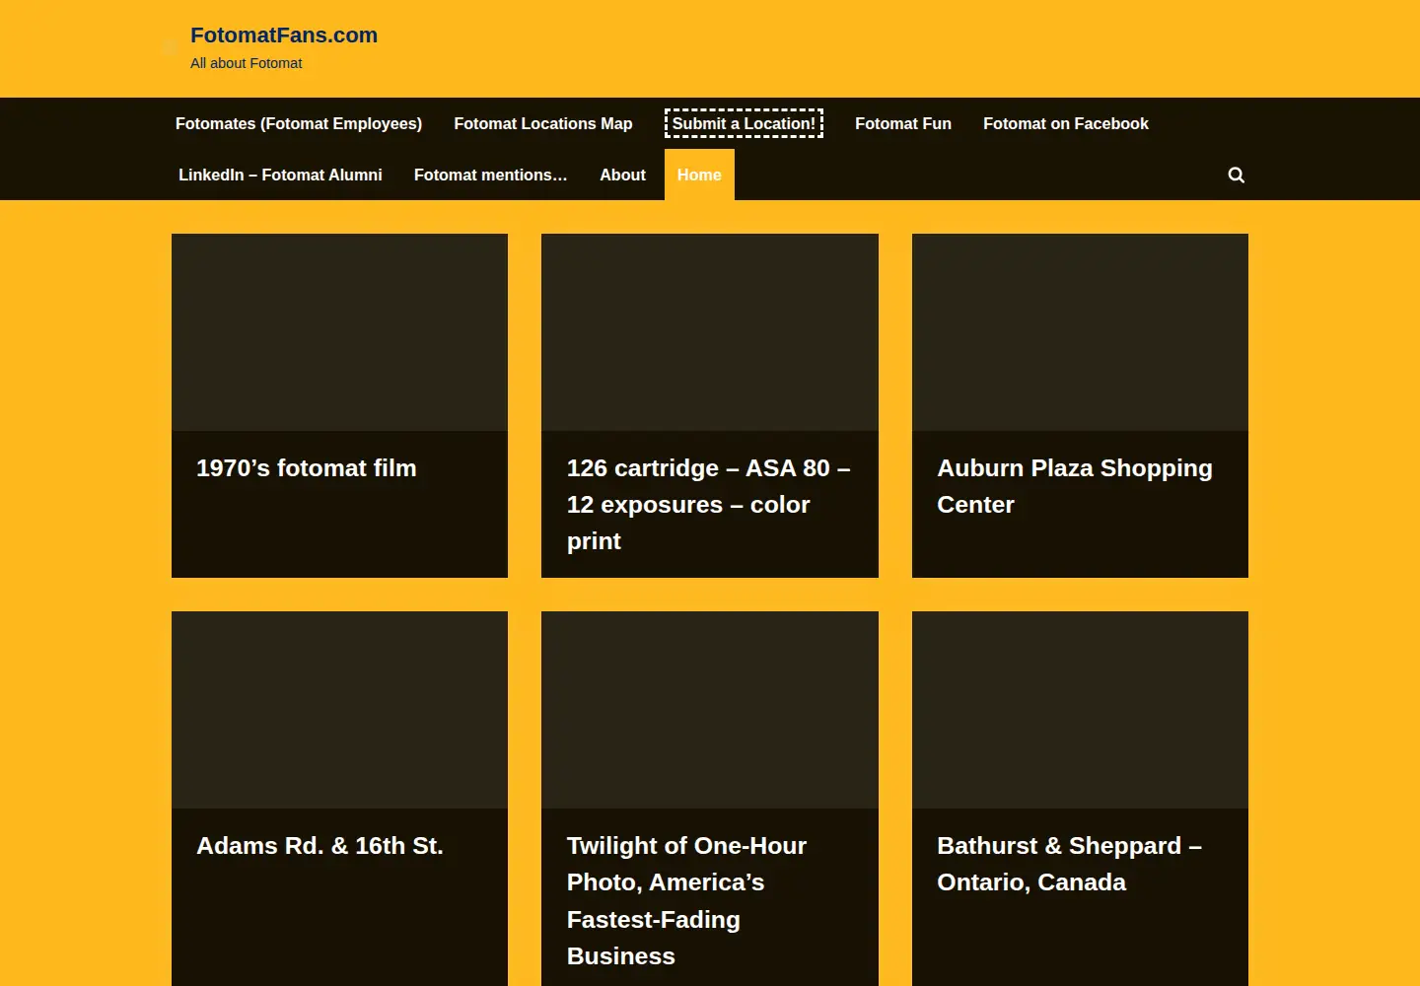Click thumbnail above Adams Rd. & 16th St.
This screenshot has width=1420, height=986.
[x=339, y=710]
